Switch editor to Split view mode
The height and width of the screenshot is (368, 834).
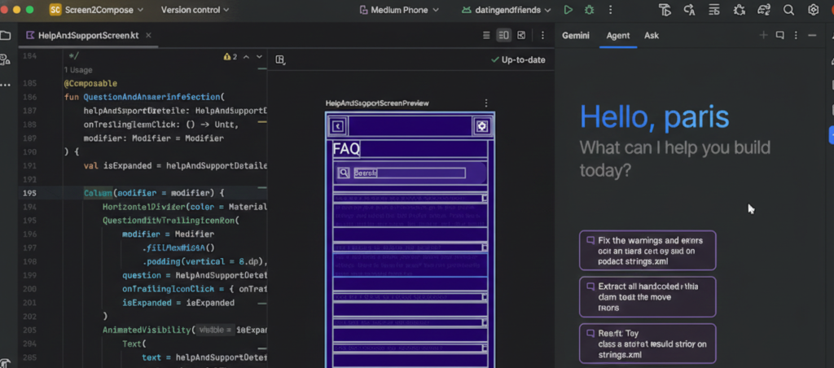503,36
